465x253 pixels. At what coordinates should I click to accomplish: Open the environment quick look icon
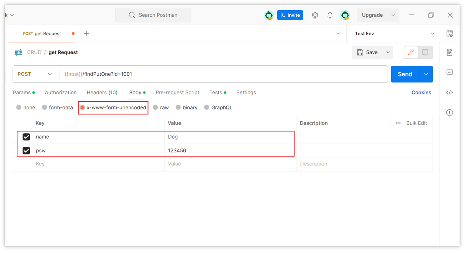(x=450, y=34)
